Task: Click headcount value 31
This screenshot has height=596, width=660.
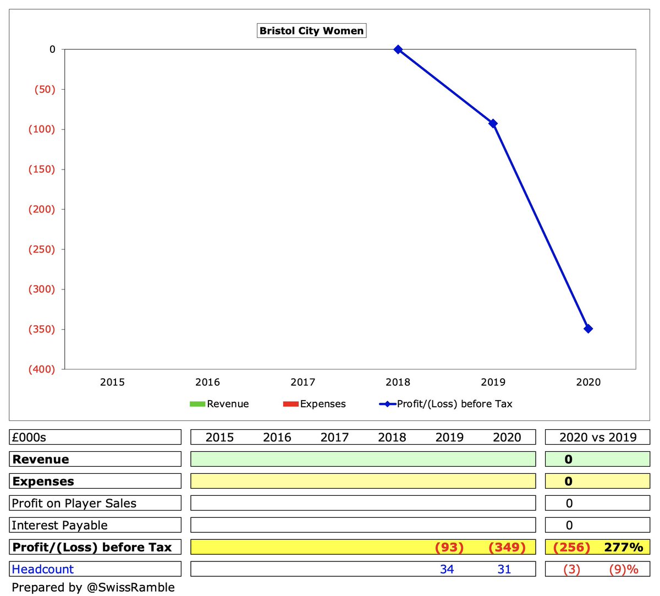Action: tap(504, 570)
